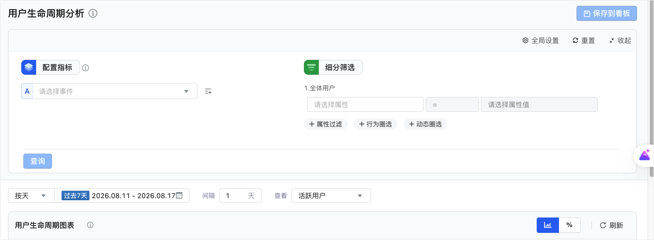Click the green 细分筛选 filter icon
This screenshot has width=654, height=240.
click(311, 67)
